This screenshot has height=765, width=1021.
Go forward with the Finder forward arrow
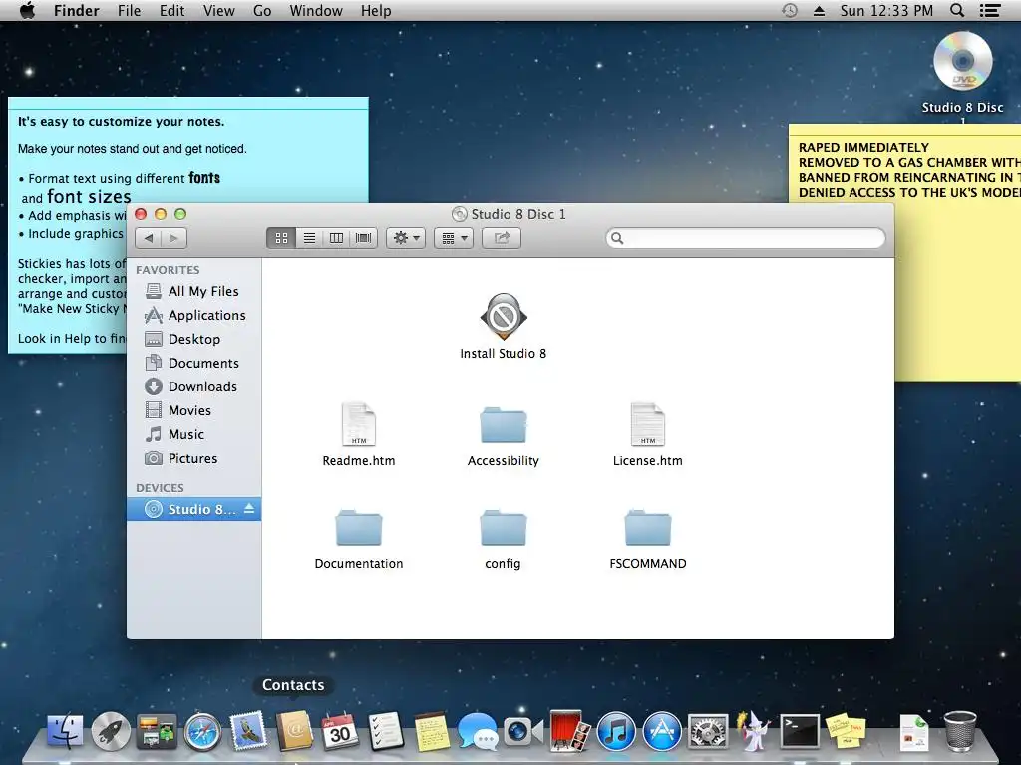(x=173, y=238)
